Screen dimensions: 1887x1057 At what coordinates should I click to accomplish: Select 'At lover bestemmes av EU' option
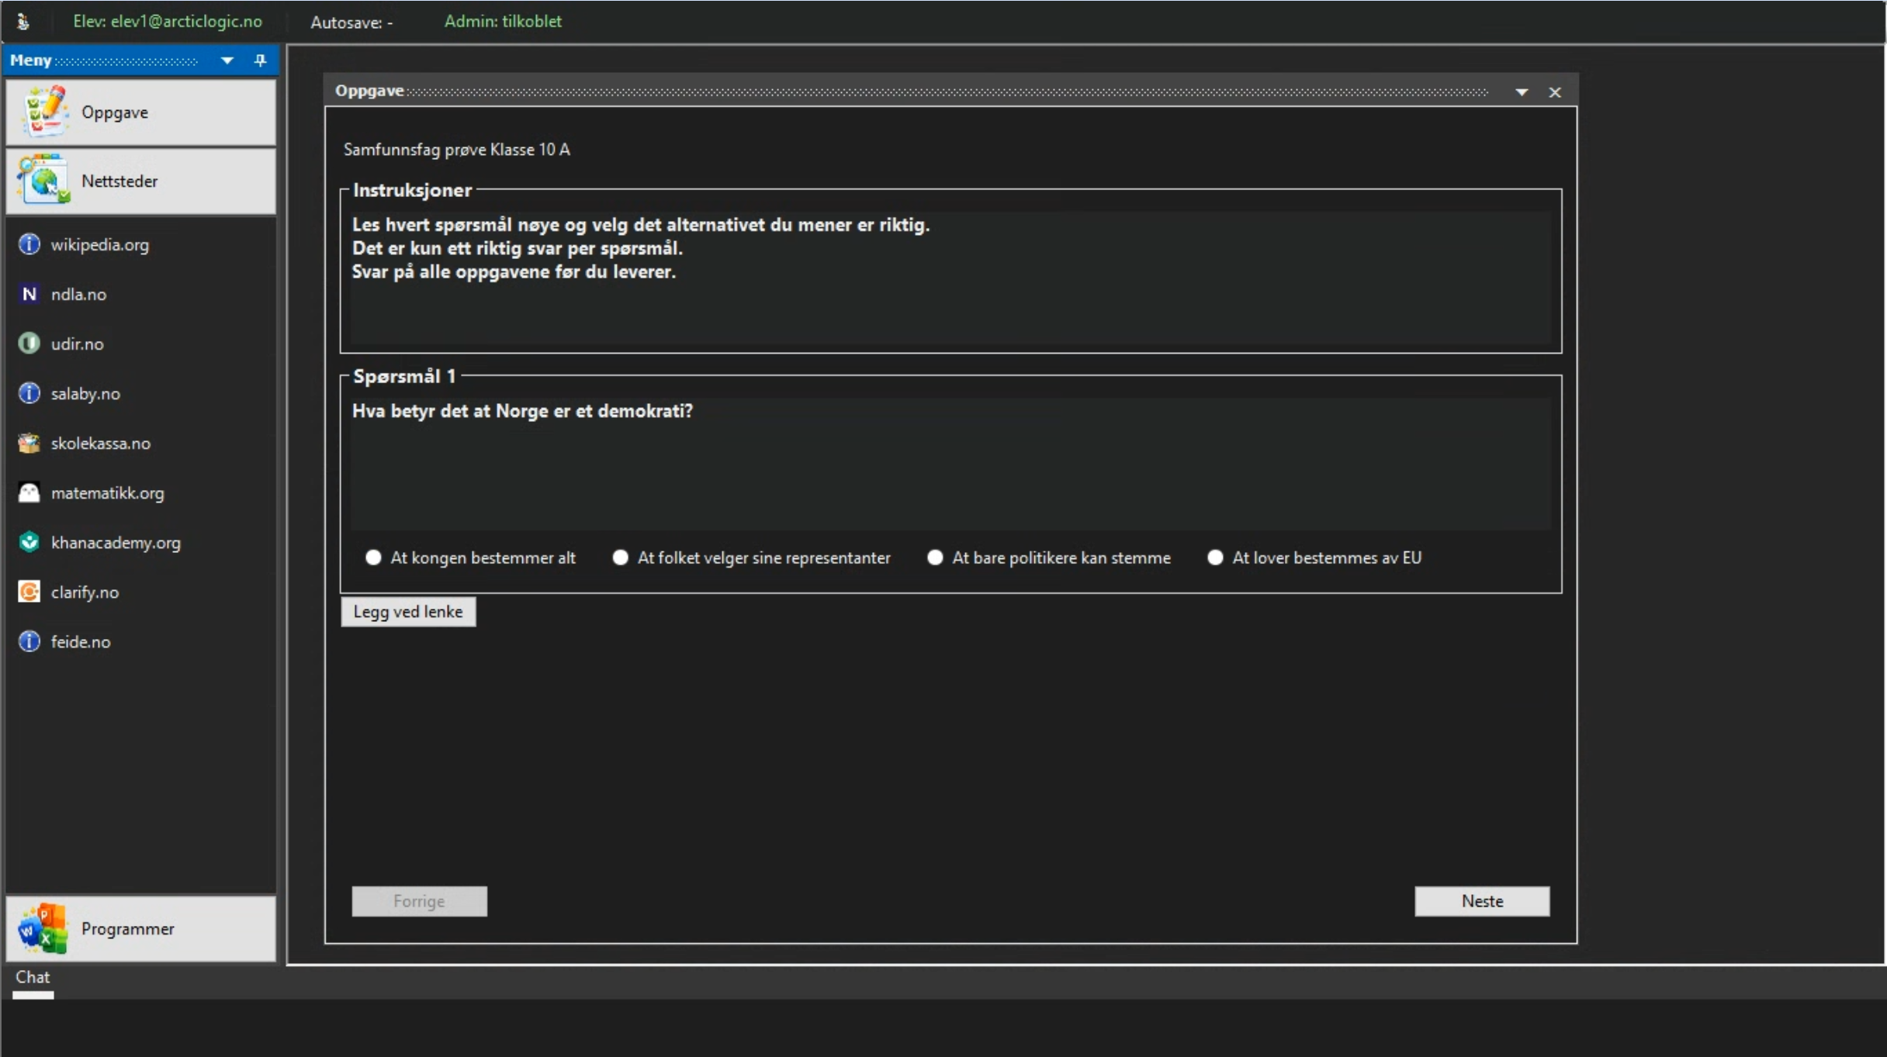1215,558
